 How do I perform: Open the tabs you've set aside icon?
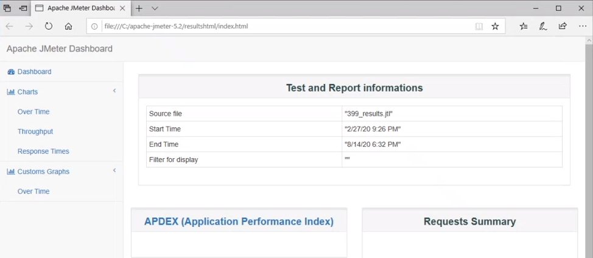pyautogui.click(x=7, y=9)
